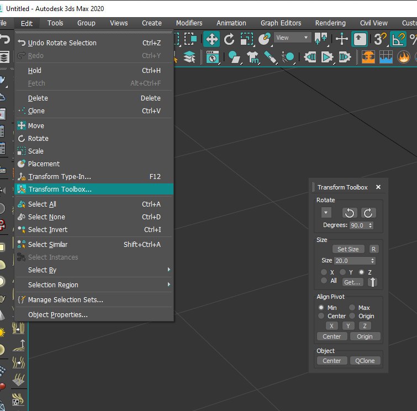Viewport: 417px width, 411px height.
Task: Choose Origin align pivot radio option
Action: 352,316
